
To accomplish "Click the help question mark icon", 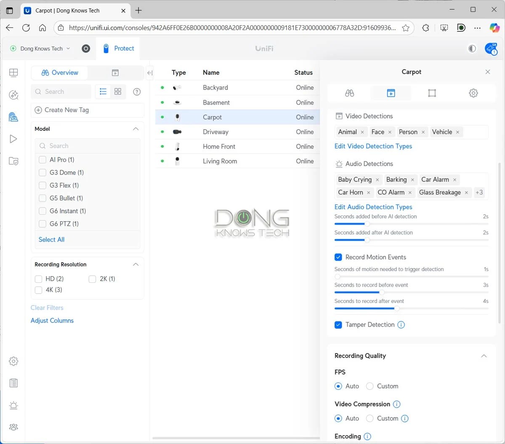I will 137,92.
